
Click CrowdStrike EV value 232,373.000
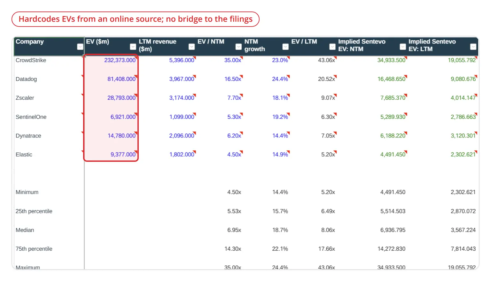click(120, 60)
